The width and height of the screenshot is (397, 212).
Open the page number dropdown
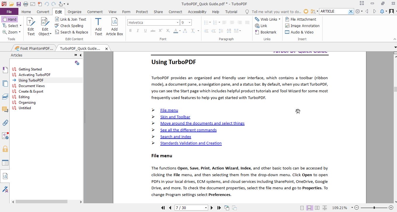[206, 208]
